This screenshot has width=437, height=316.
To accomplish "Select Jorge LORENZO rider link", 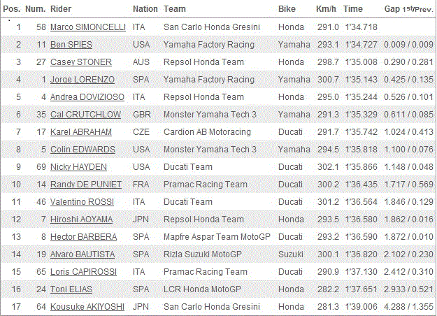I will [83, 80].
